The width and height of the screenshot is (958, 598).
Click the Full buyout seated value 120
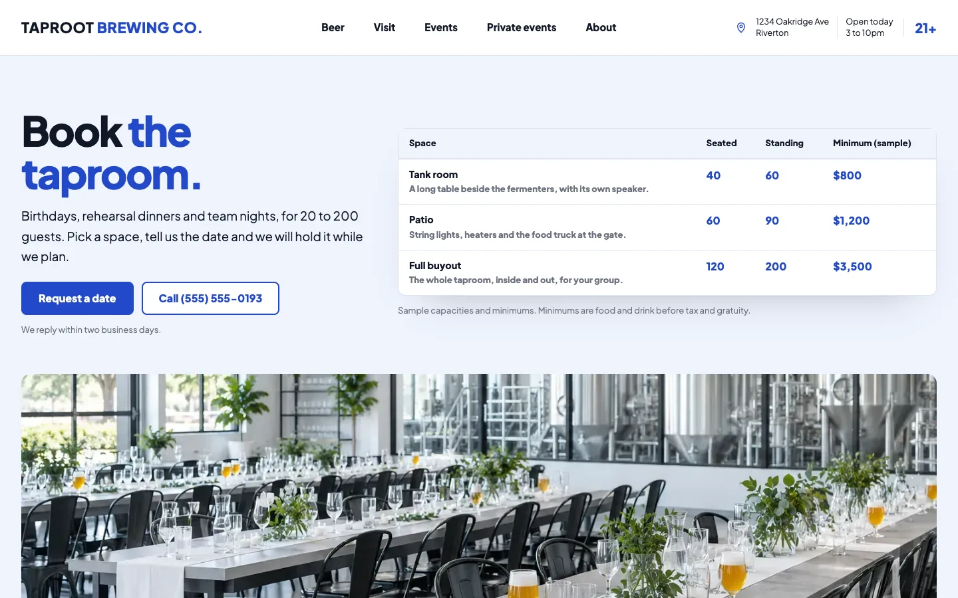[715, 266]
